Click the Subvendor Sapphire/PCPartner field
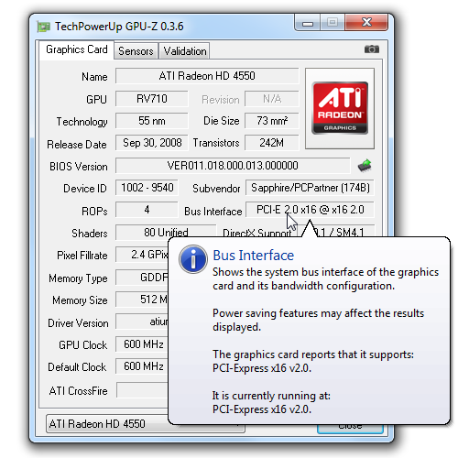Viewport: 469px width, 458px height. (310, 188)
